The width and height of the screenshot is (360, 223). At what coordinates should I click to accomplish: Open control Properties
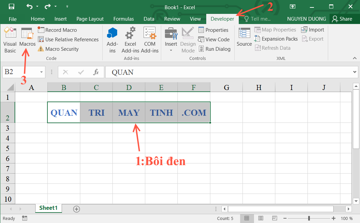pyautogui.click(x=213, y=30)
